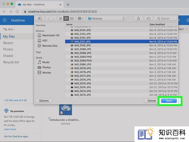The image size is (189, 142).
Task: Click the 1.02 MB used storage link
Action: [15, 100]
